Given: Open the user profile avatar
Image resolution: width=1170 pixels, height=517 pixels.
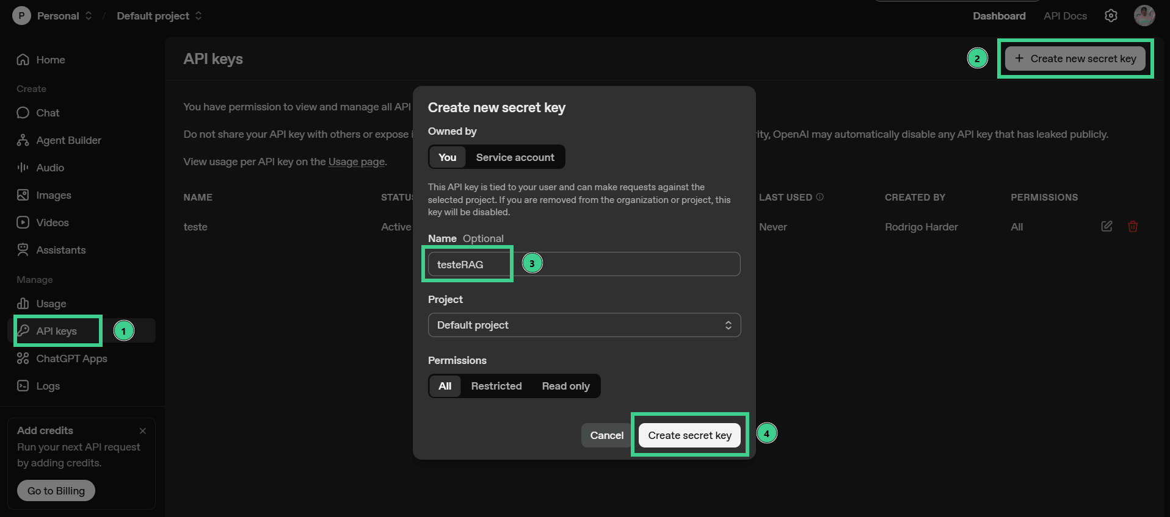Looking at the screenshot, I should pos(1144,16).
